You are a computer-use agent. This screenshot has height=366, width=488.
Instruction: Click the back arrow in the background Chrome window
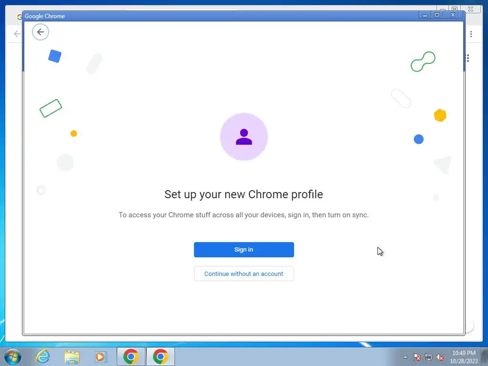[x=17, y=34]
